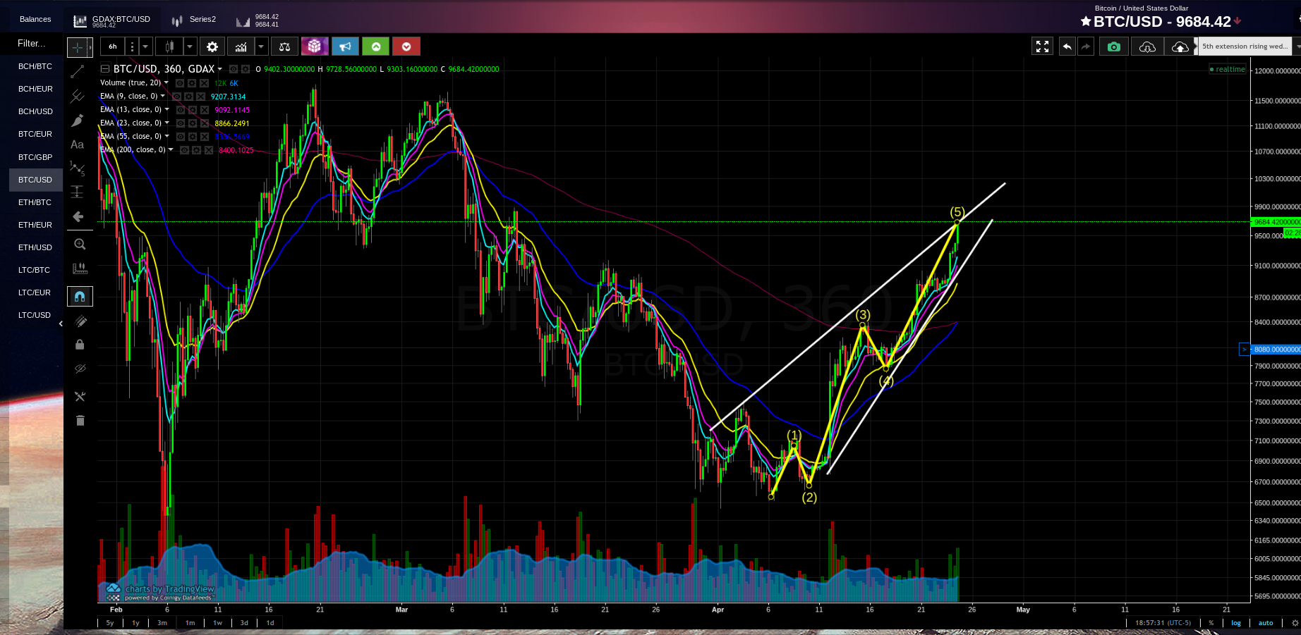This screenshot has height=635, width=1301.
Task: Open the indicators chart icon
Action: click(x=241, y=47)
